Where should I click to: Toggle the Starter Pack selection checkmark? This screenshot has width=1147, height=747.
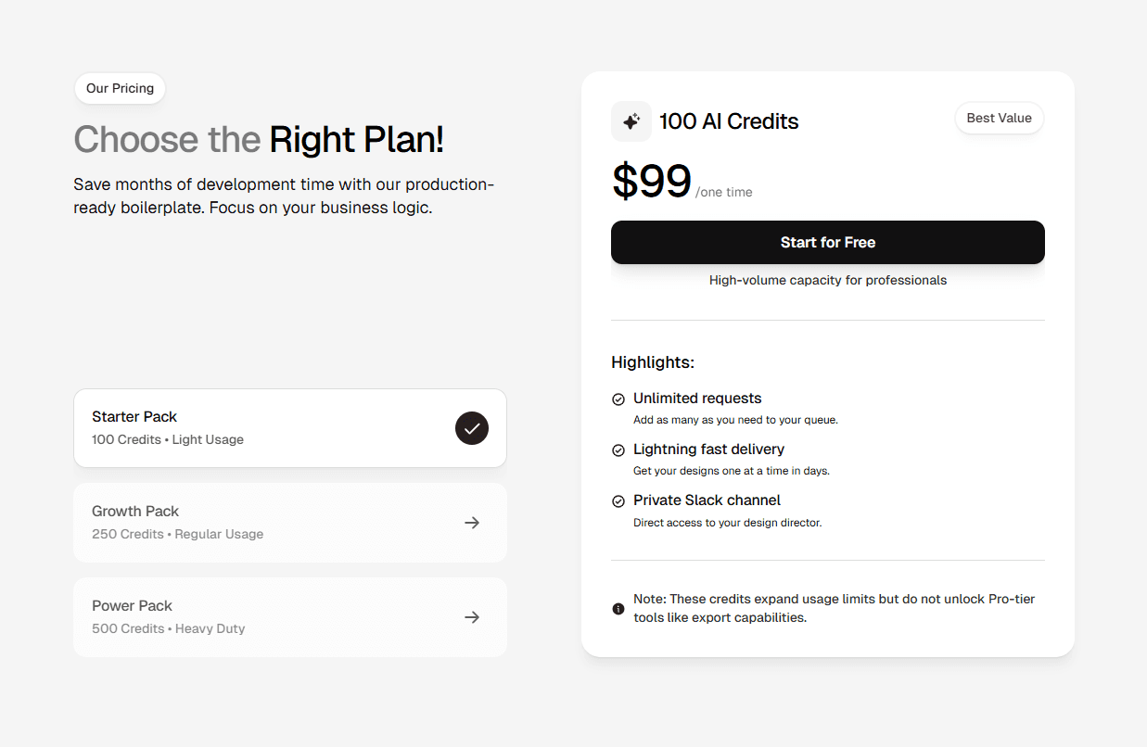(472, 428)
